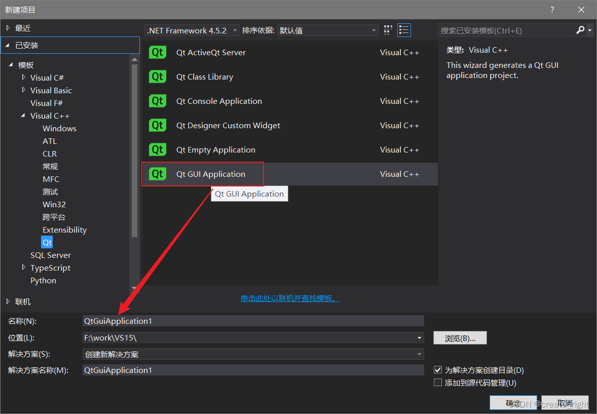Enable add to source control checkbox
This screenshot has height=414, width=597.
[x=438, y=383]
